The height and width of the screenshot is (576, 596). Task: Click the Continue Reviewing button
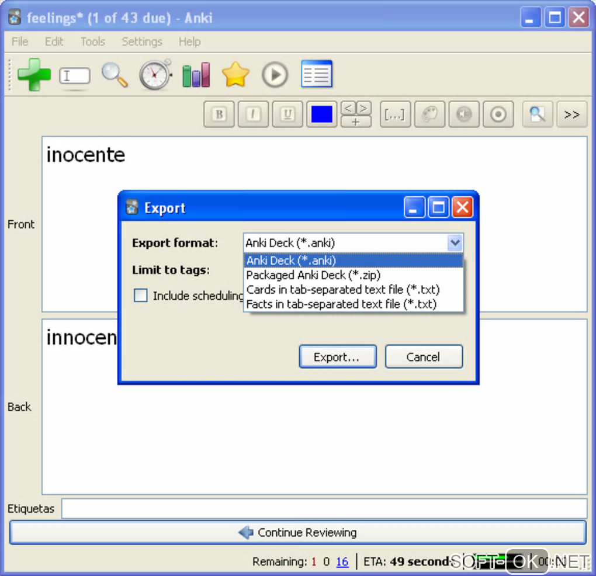point(297,533)
